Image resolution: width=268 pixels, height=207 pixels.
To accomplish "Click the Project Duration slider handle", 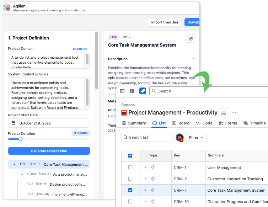I will 20,139.
